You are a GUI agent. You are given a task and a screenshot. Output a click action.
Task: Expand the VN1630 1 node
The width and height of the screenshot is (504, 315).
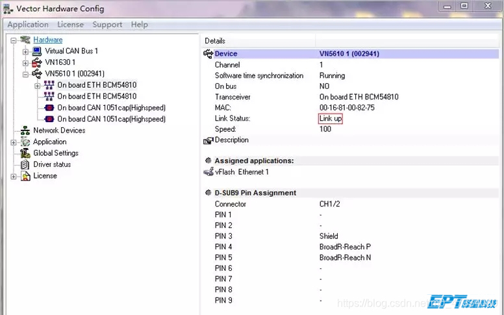point(25,63)
